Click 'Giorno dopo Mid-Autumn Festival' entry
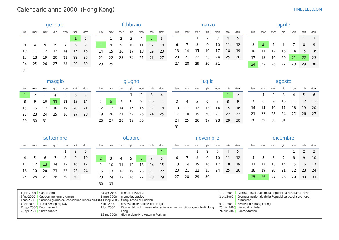This screenshot has width=339, height=240. (144, 215)
